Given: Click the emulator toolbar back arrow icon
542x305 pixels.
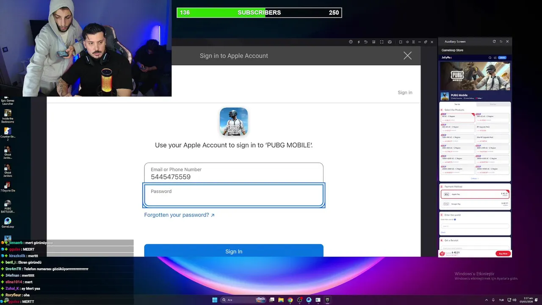Looking at the screenshot, I should [x=366, y=42].
